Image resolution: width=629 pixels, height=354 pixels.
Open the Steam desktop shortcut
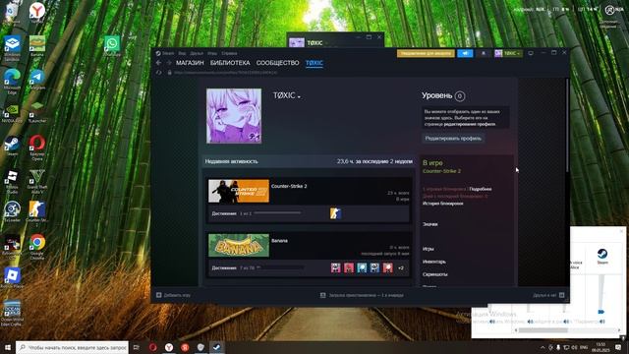(x=12, y=146)
